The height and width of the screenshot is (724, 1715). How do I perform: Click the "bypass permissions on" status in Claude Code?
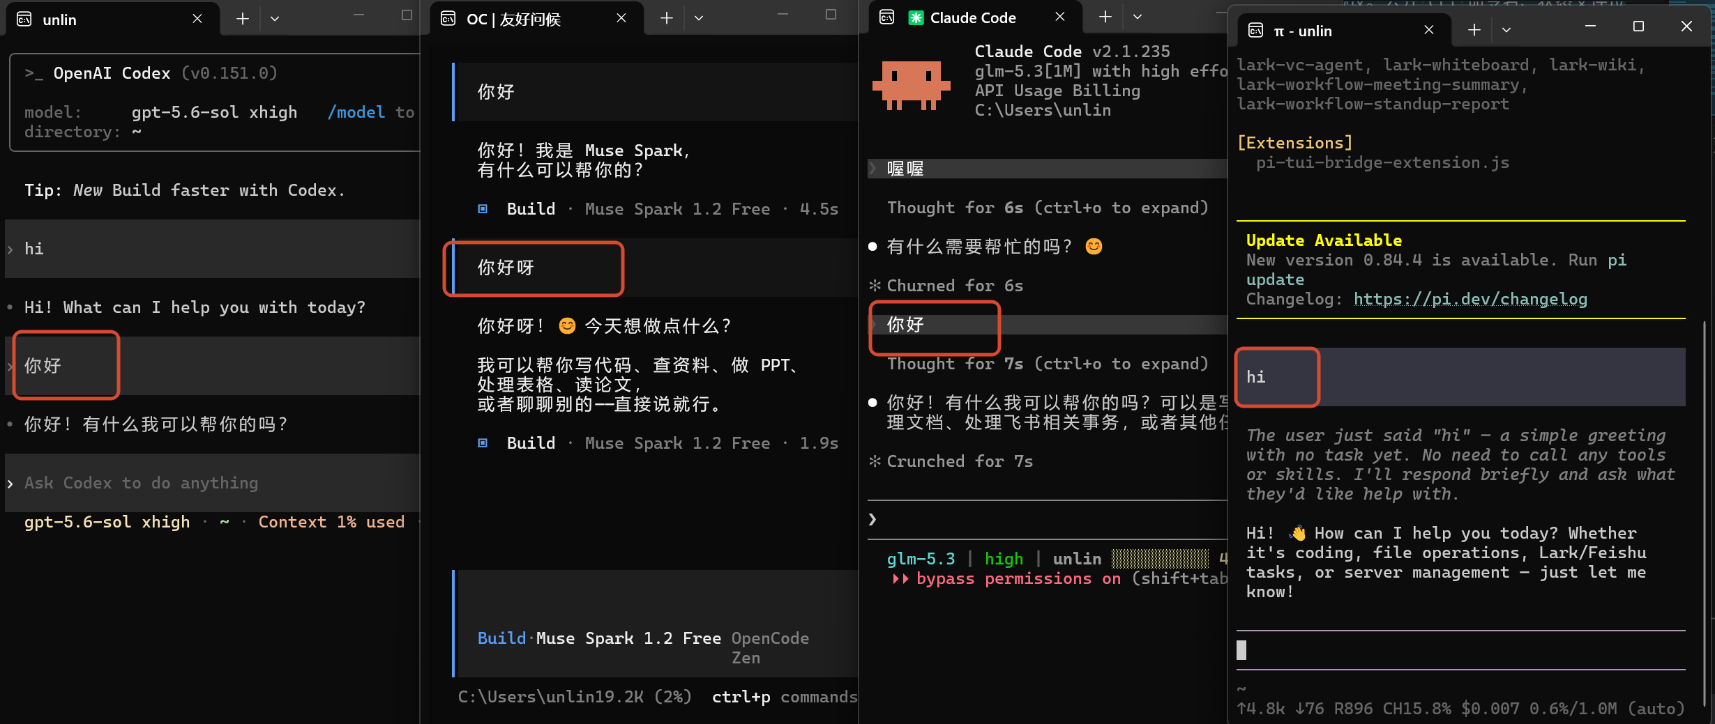(1018, 578)
